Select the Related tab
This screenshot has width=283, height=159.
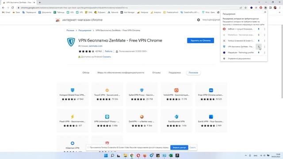[x=193, y=72]
